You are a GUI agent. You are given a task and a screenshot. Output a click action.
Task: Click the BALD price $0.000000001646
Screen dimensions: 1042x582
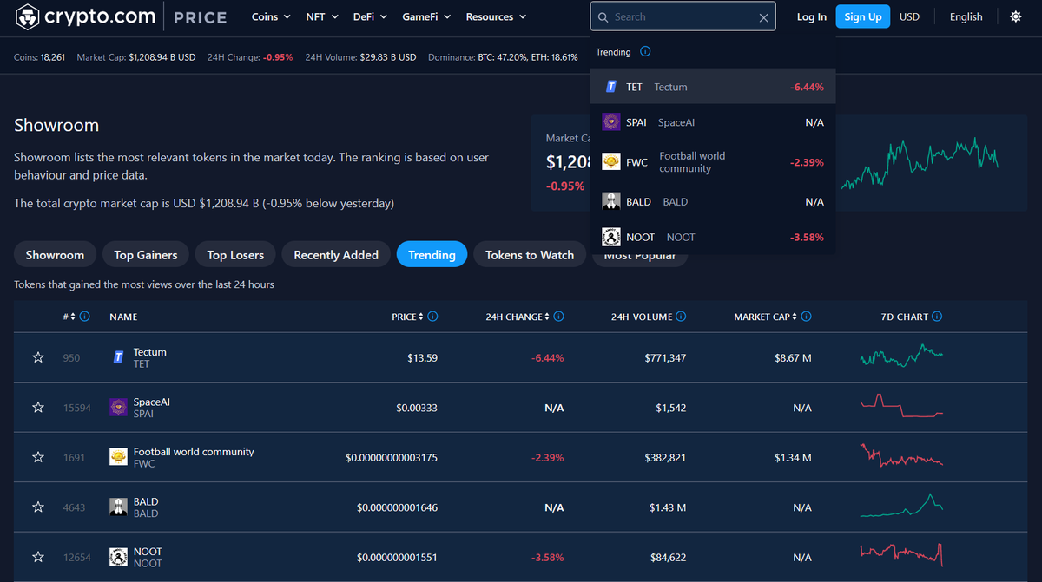tap(397, 507)
